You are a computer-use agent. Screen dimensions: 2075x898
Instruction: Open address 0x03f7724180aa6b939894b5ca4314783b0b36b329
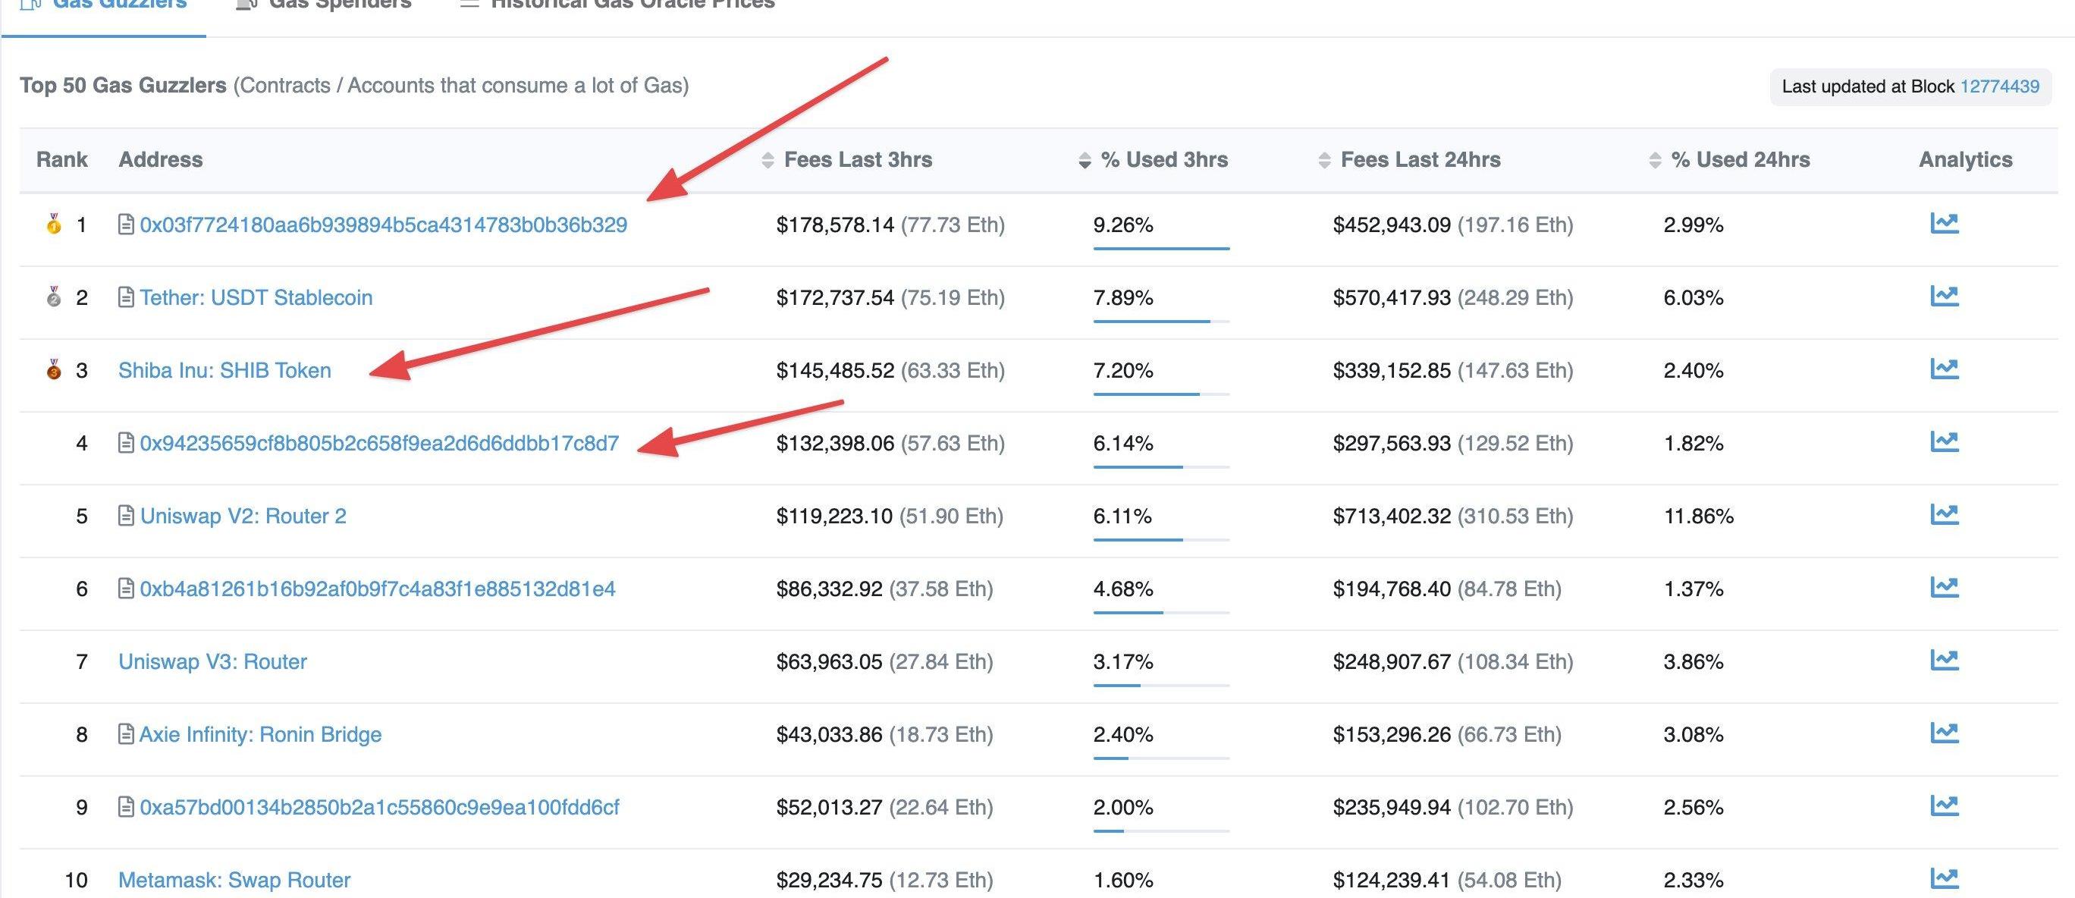pos(384,224)
